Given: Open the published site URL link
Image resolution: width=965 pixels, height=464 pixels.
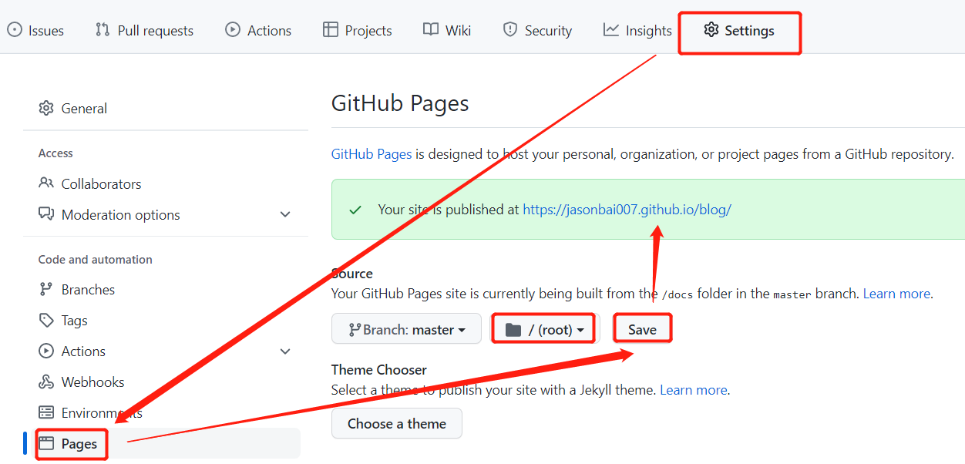Looking at the screenshot, I should [x=627, y=210].
